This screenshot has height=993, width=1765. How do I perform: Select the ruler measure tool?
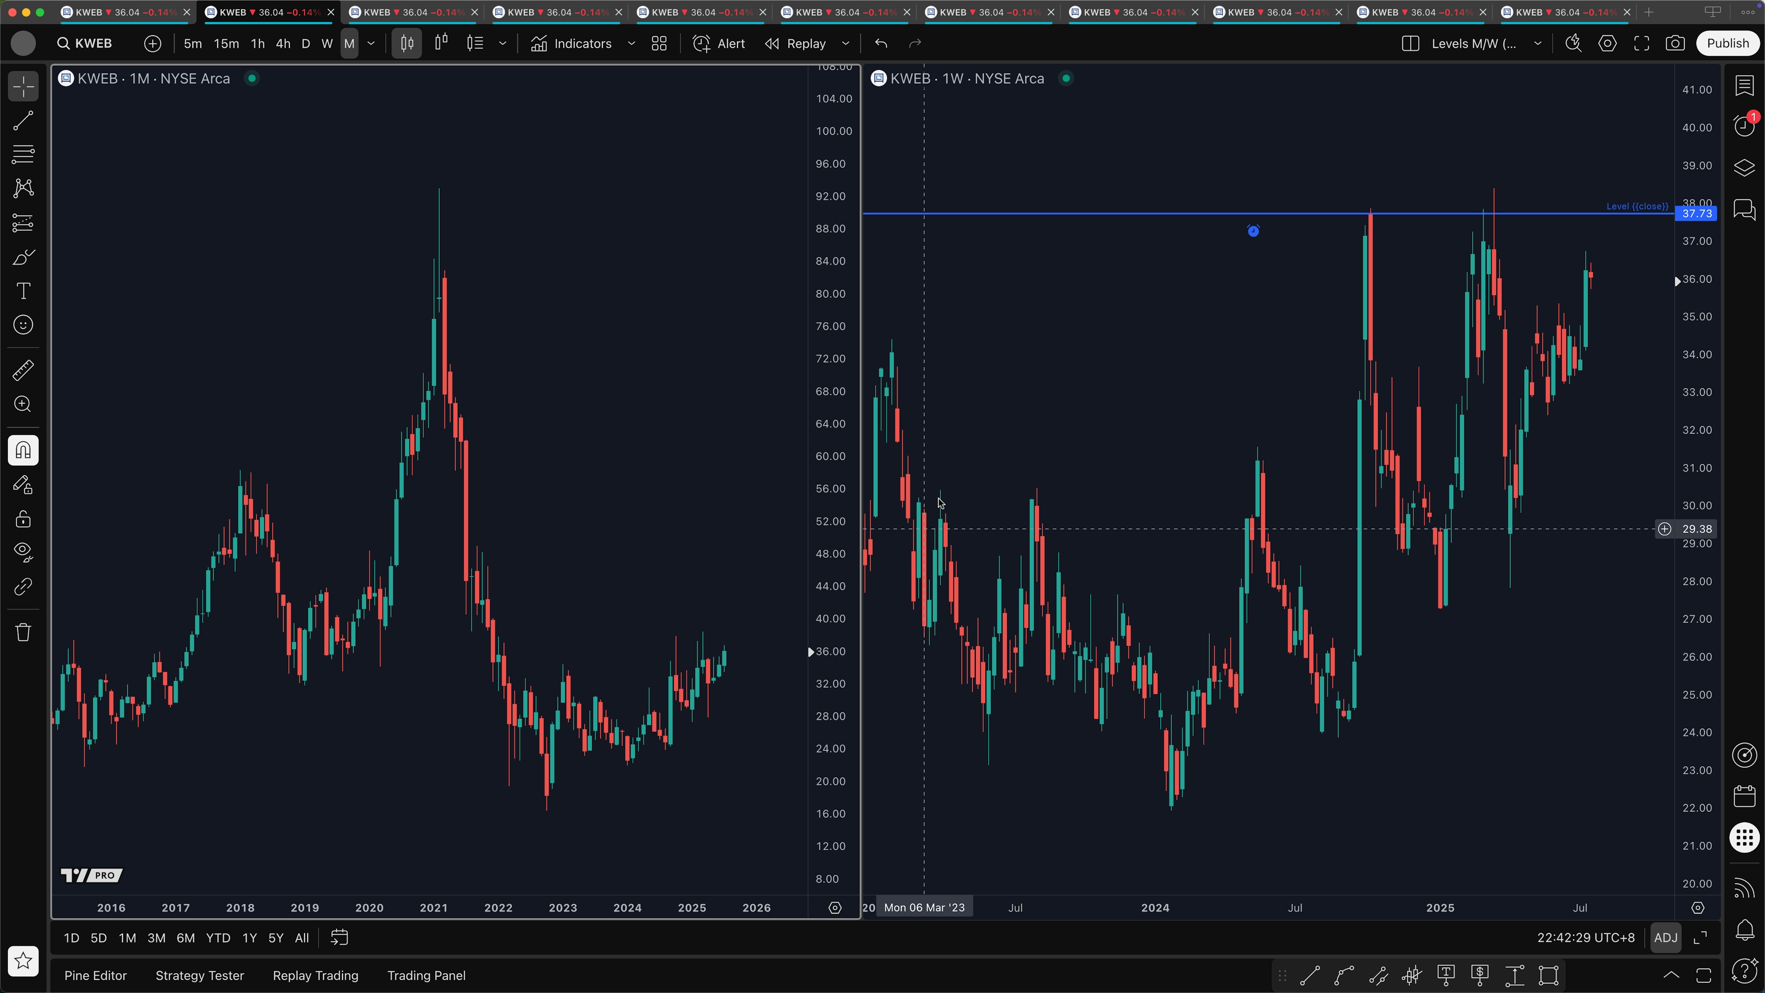pyautogui.click(x=23, y=370)
